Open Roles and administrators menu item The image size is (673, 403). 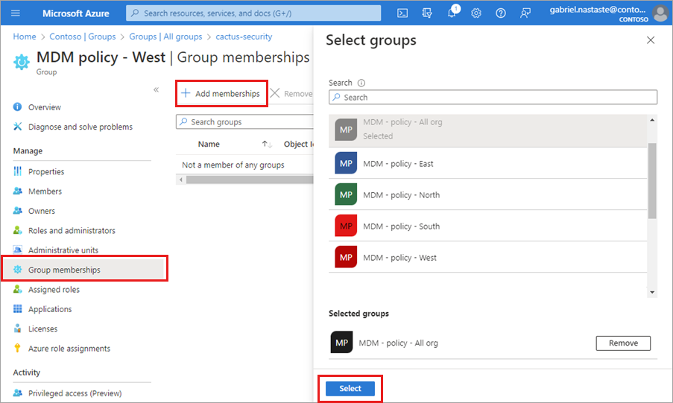[72, 231]
